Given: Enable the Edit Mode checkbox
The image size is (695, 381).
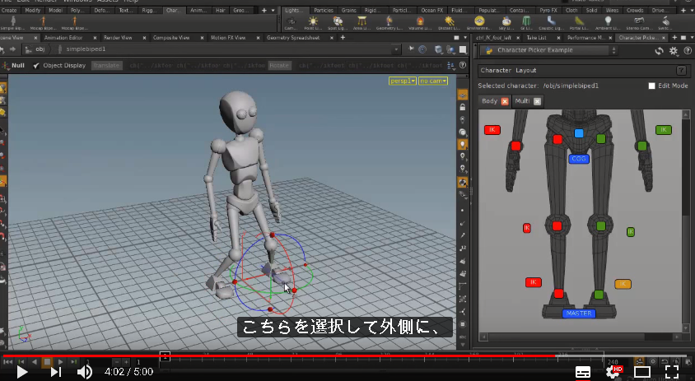Looking at the screenshot, I should click(651, 86).
